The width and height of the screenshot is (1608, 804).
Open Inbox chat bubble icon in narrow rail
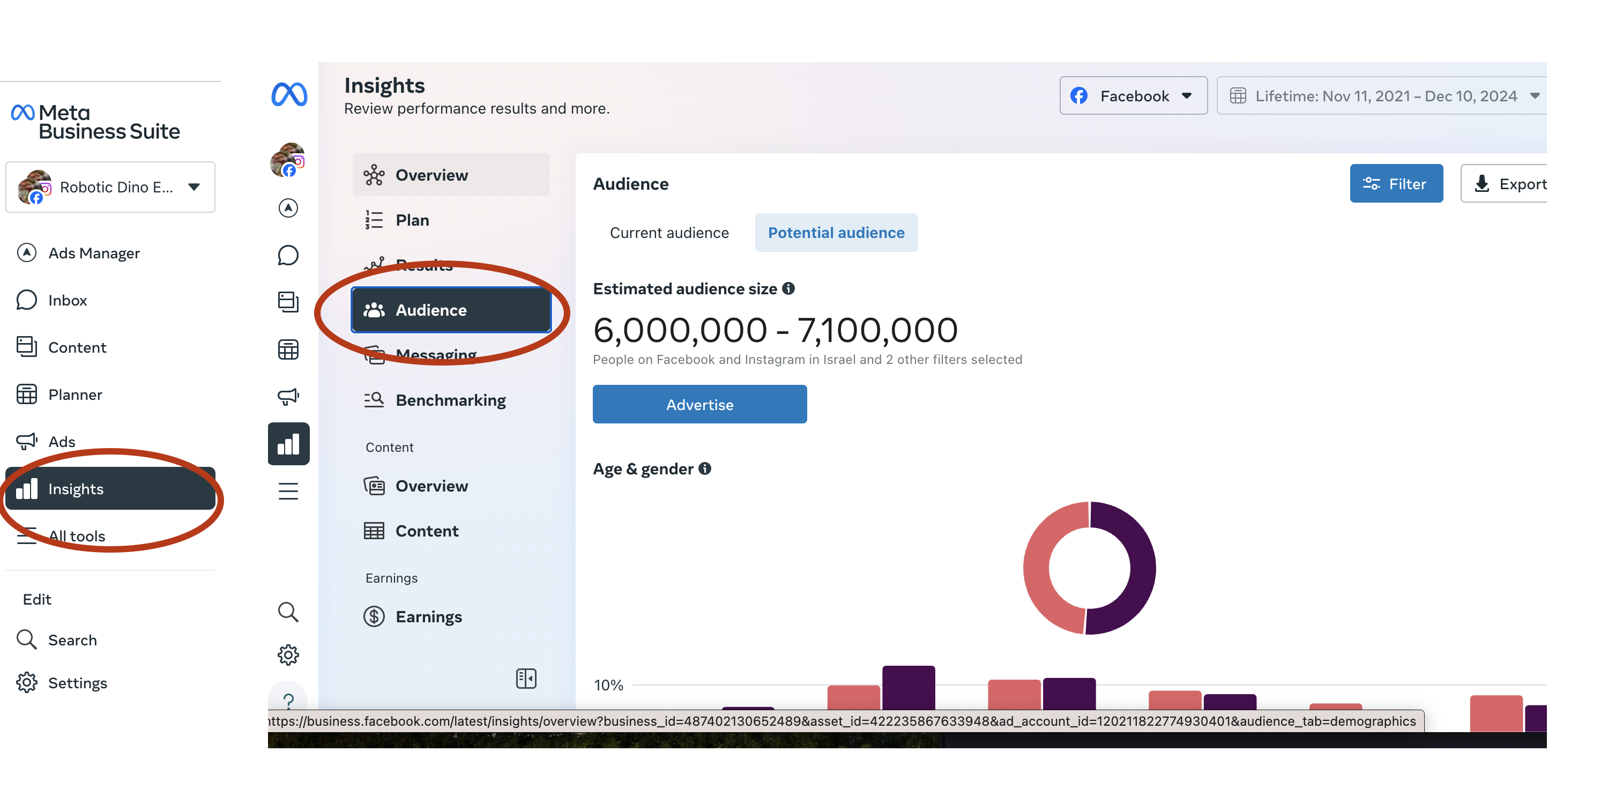[288, 255]
